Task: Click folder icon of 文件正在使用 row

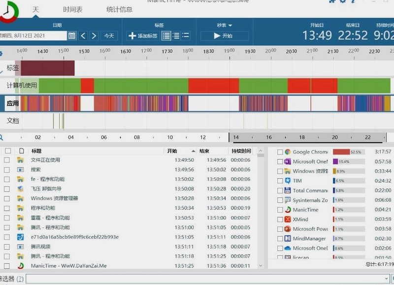Action: pos(20,160)
